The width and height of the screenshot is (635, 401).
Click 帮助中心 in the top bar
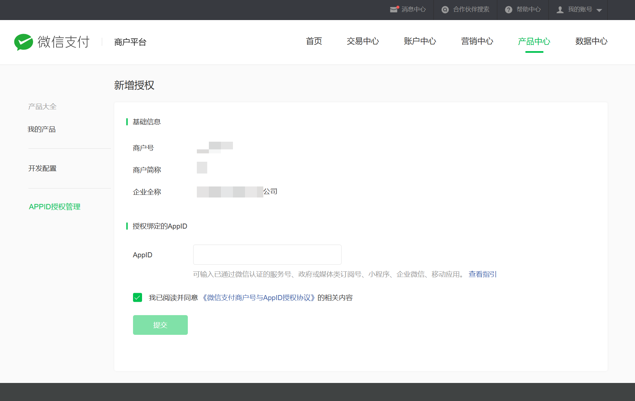pyautogui.click(x=529, y=9)
